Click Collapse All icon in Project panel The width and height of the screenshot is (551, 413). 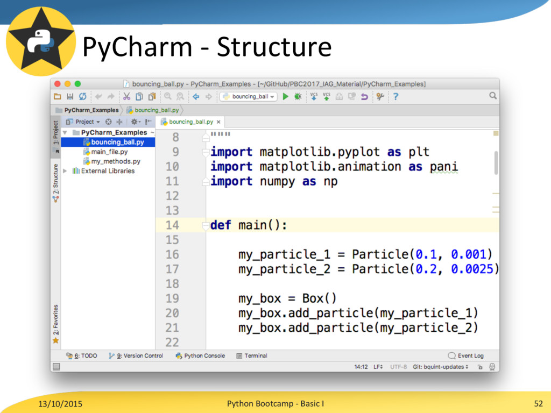coord(119,122)
